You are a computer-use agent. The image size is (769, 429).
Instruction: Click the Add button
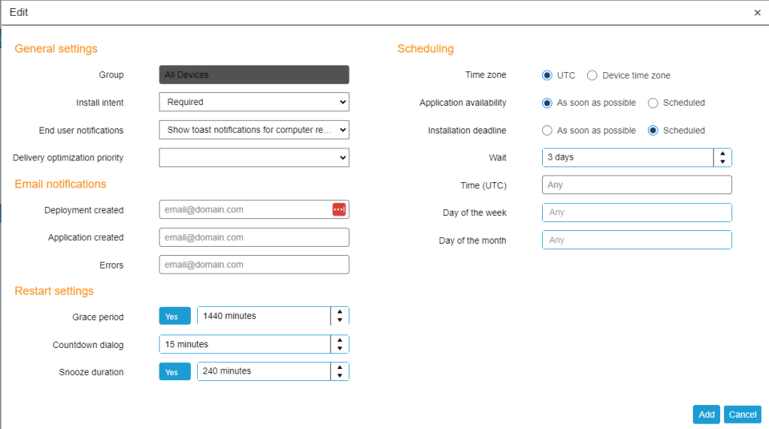(x=706, y=415)
